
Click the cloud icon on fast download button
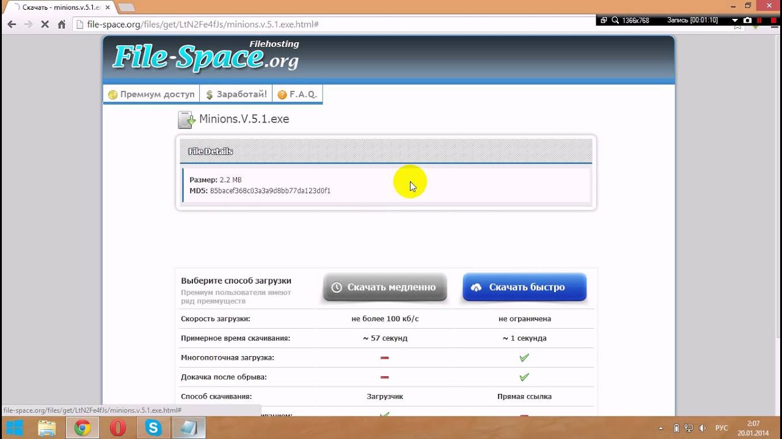[477, 287]
